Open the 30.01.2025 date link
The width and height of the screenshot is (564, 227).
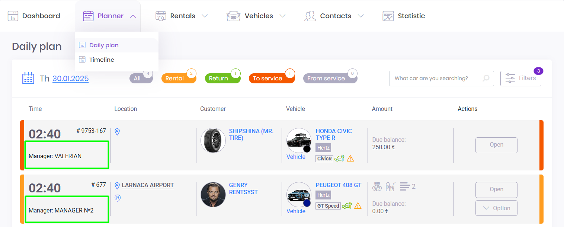[70, 79]
